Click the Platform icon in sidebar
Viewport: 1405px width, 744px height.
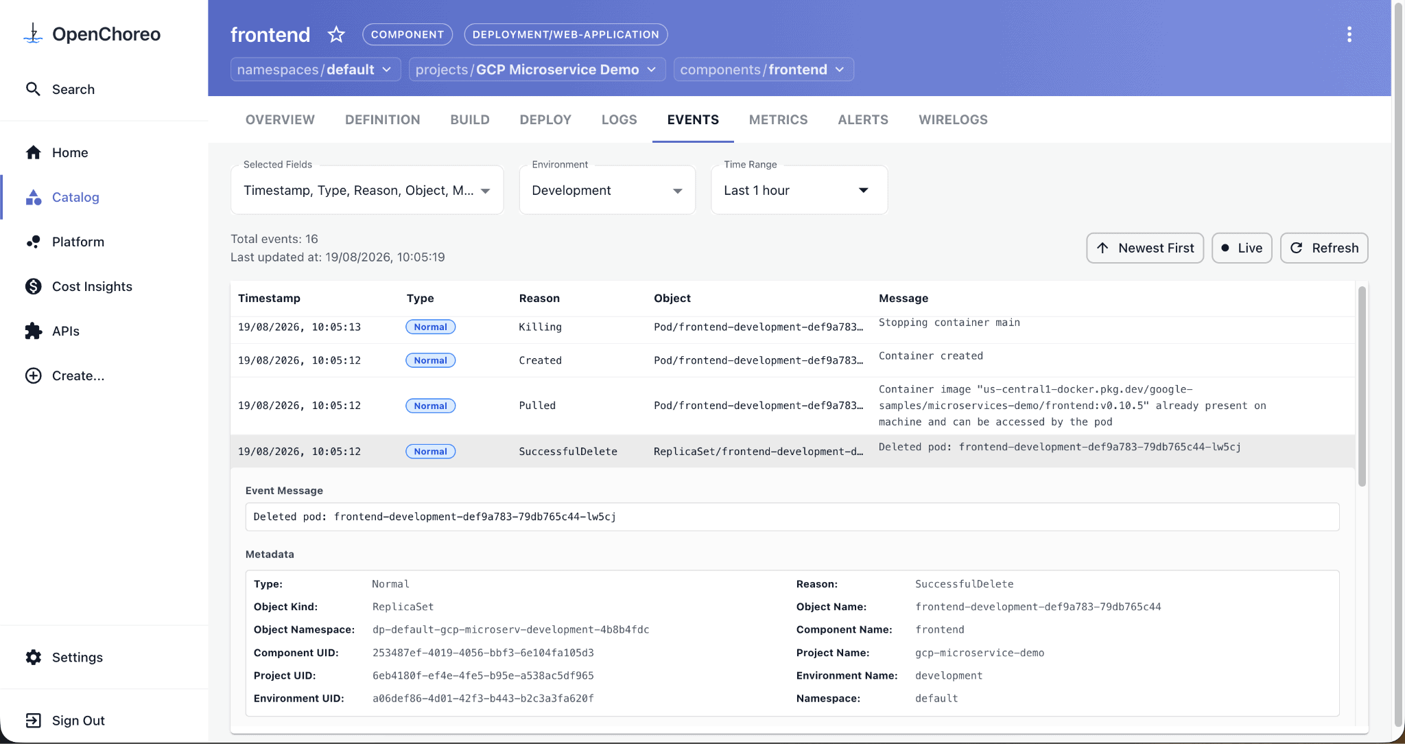coord(33,242)
